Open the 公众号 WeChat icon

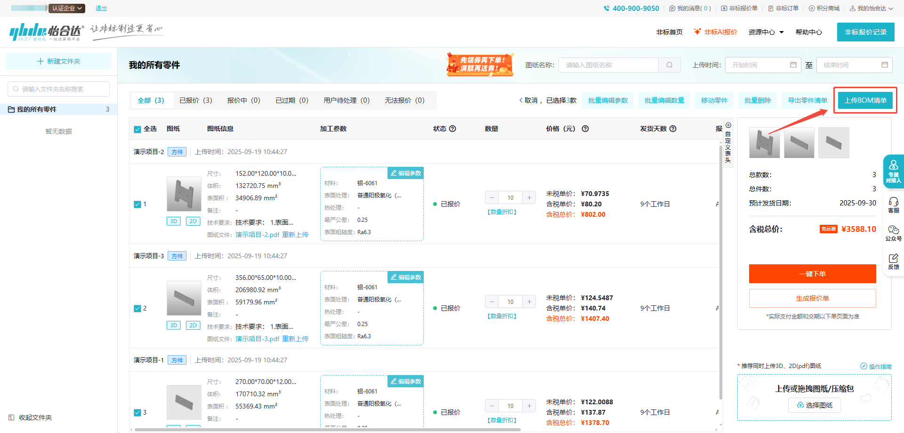point(893,233)
